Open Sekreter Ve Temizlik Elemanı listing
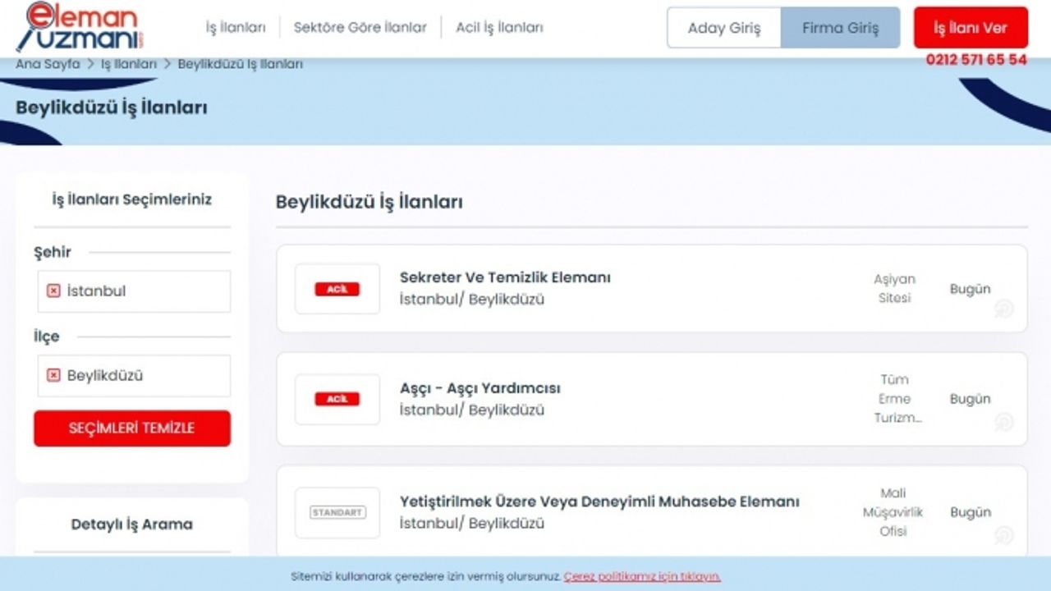This screenshot has height=591, width=1051. pyautogui.click(x=505, y=277)
